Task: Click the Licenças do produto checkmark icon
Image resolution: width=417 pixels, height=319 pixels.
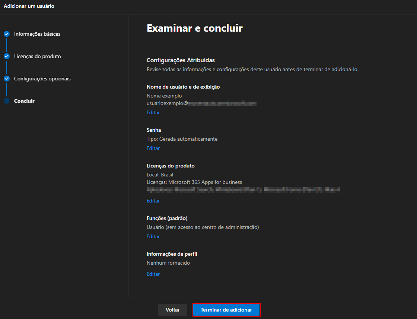Action: point(7,56)
